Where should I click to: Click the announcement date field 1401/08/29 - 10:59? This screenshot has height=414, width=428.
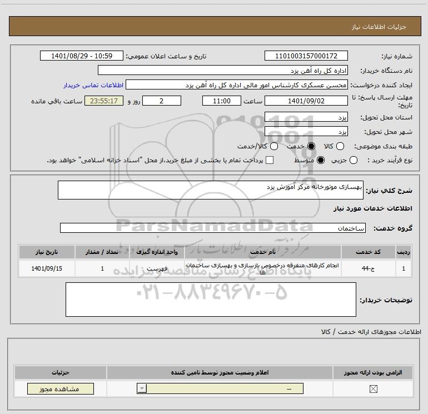coord(82,56)
